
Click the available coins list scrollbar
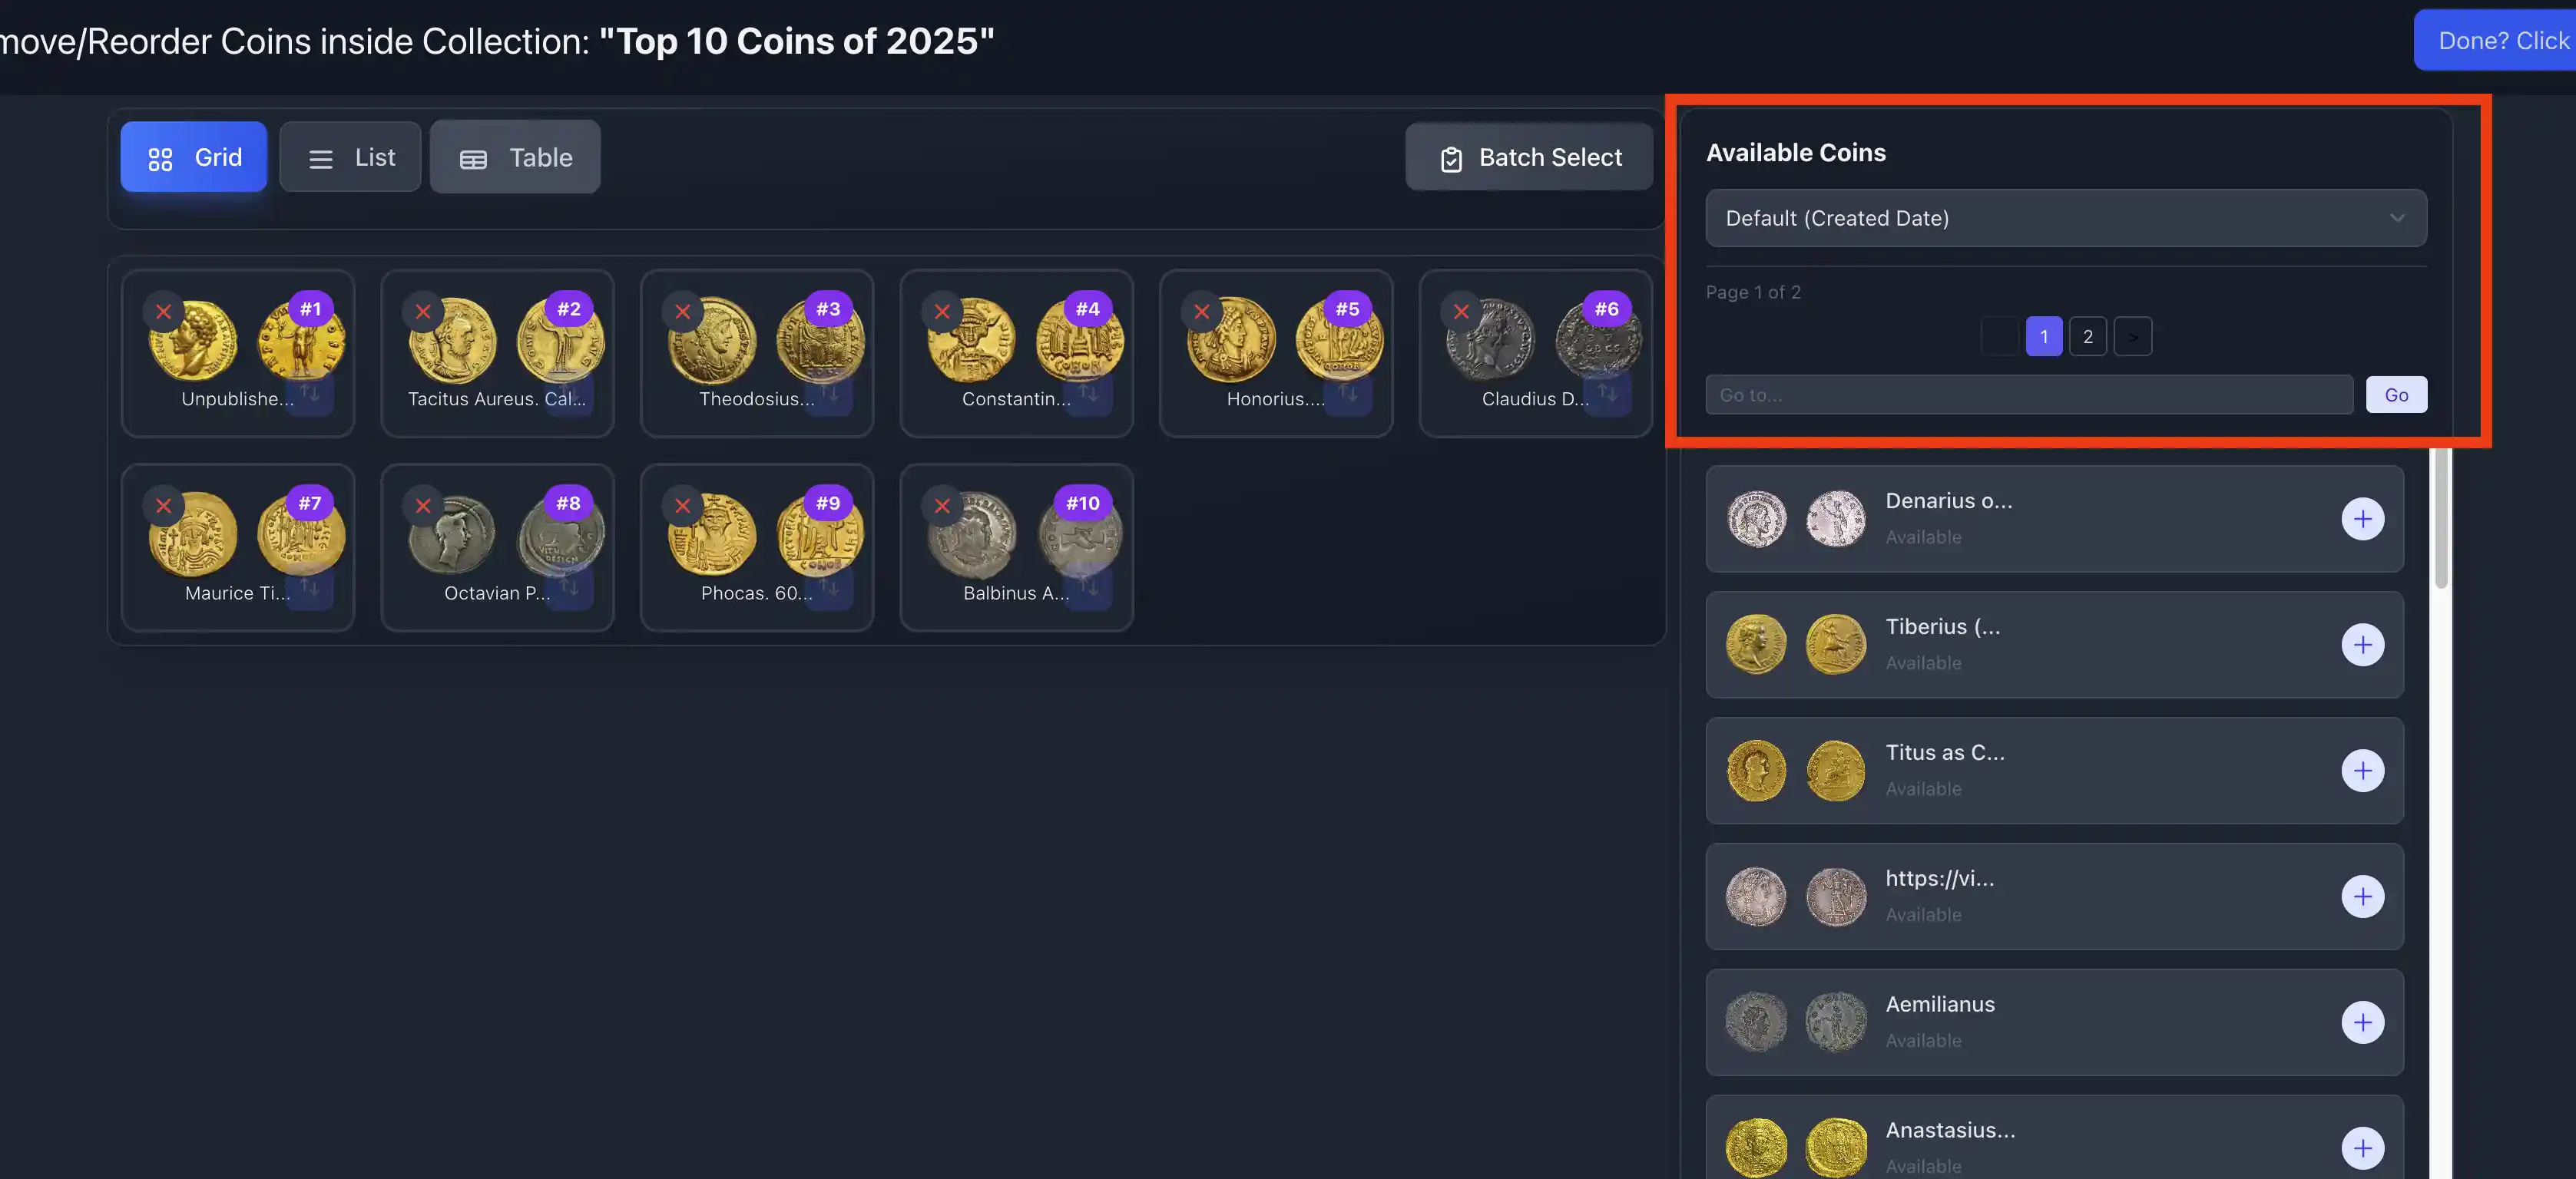pos(2441,520)
